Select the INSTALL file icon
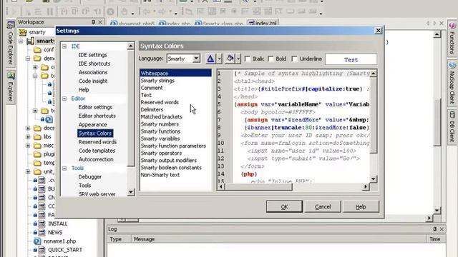Image resolution: width=458 pixels, height=257 pixels. 42,223
